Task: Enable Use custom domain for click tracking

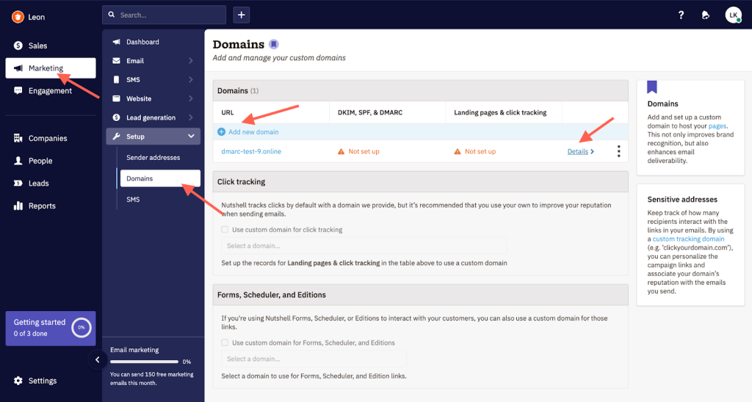Action: click(225, 230)
